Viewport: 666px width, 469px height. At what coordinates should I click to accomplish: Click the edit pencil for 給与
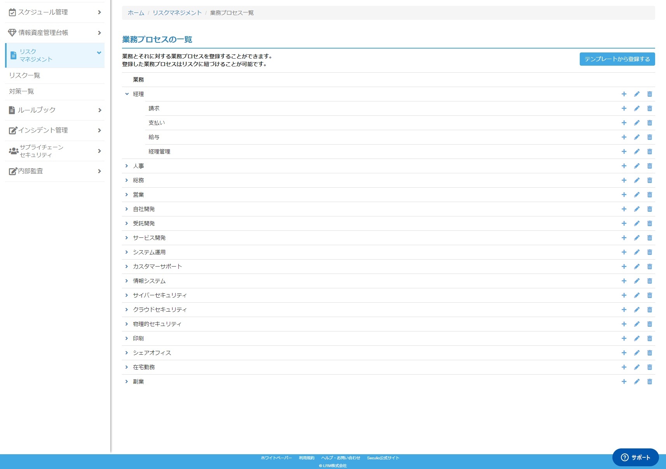(636, 137)
